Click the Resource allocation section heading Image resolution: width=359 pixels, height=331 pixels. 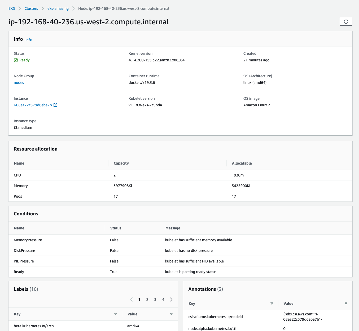(x=36, y=149)
